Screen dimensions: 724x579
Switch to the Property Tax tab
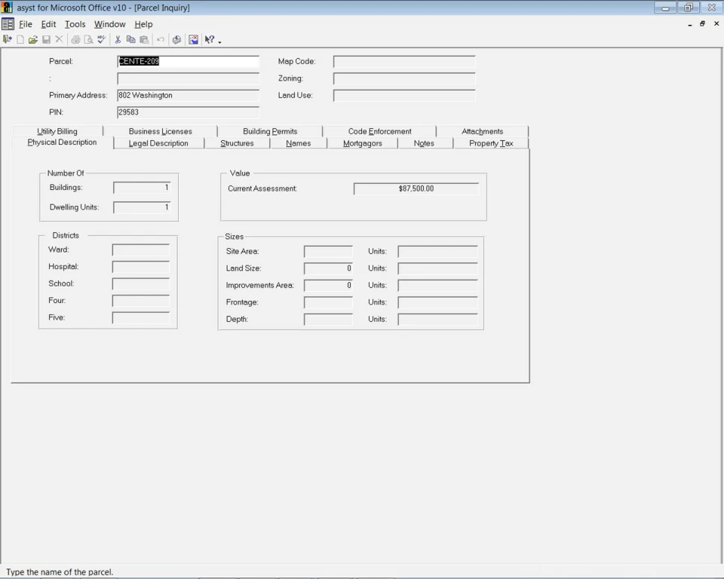click(x=491, y=143)
